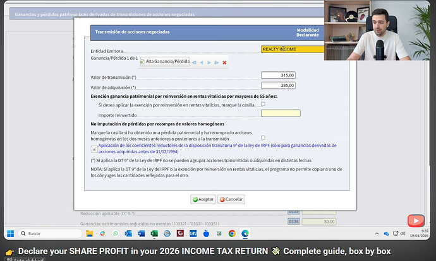Click the 0336 box number label
This screenshot has height=261, width=436.
293,222
